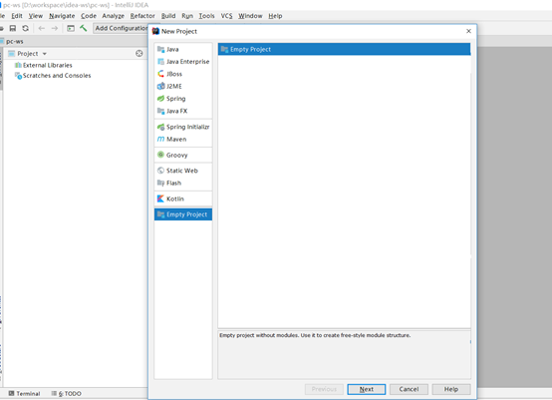552x400 pixels.
Task: Open the Help menu
Action: pyautogui.click(x=275, y=16)
